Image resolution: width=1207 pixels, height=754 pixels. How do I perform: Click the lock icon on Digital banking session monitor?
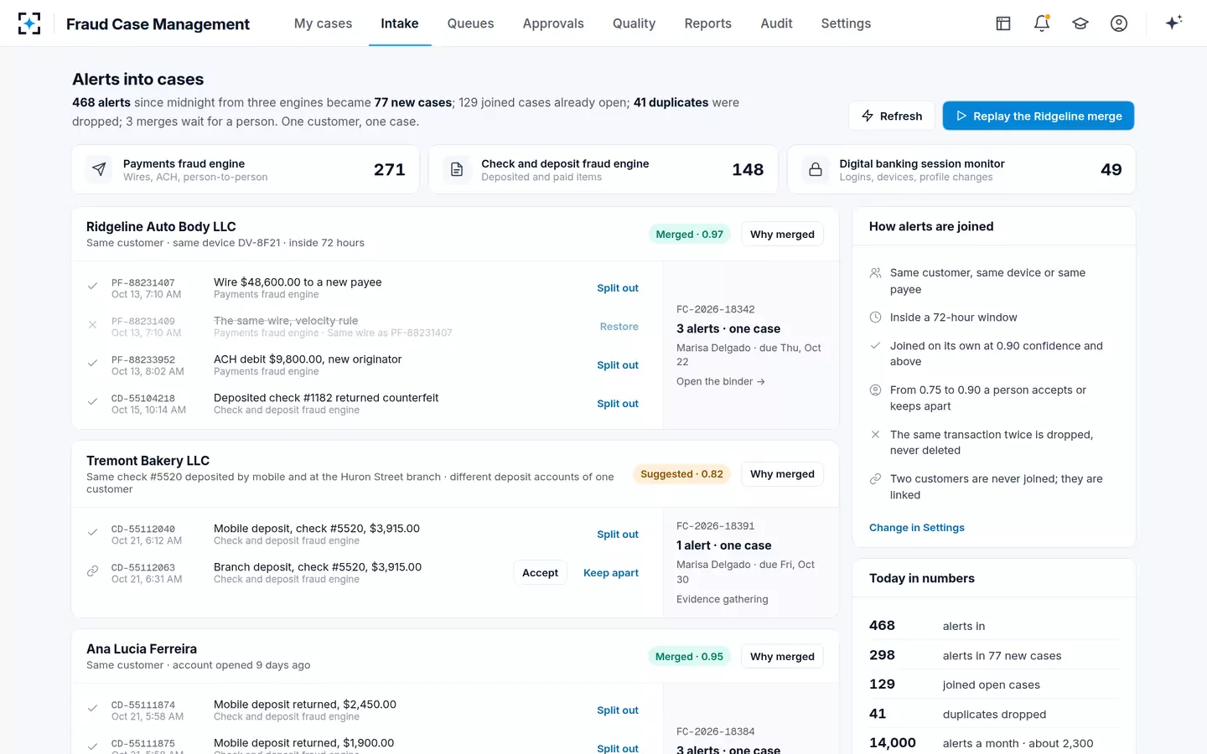816,169
